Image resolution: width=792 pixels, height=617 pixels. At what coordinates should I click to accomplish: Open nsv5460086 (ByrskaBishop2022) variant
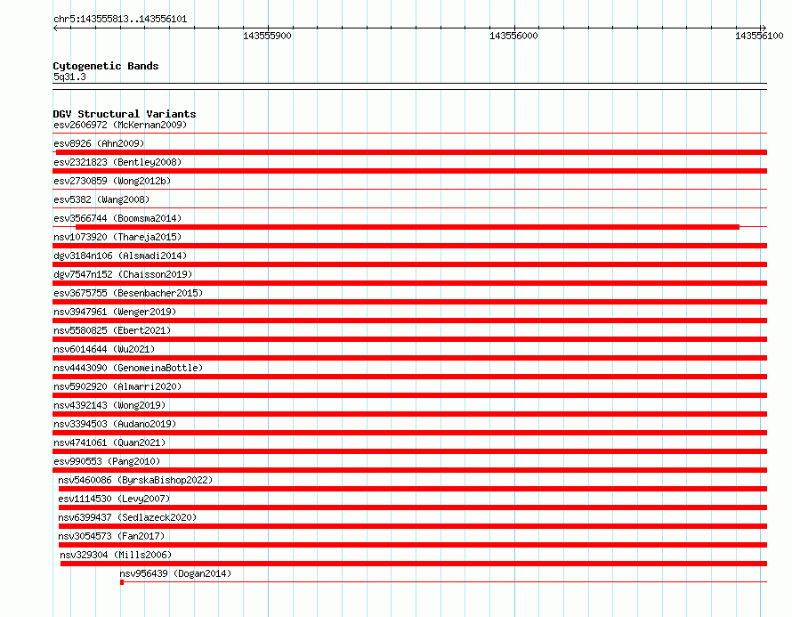[x=135, y=480]
